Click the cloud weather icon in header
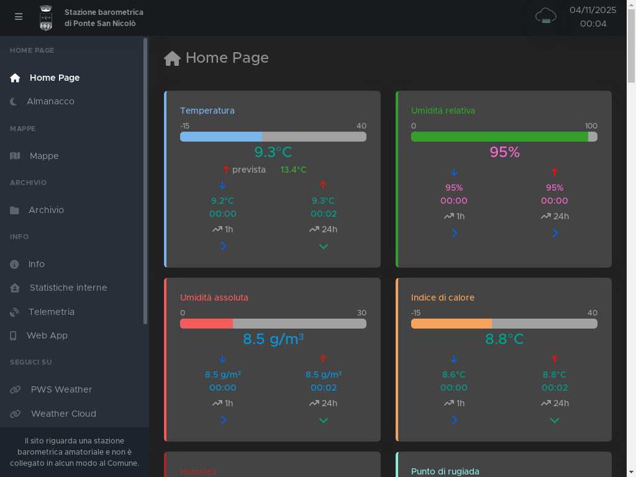The image size is (636, 477). point(545,16)
